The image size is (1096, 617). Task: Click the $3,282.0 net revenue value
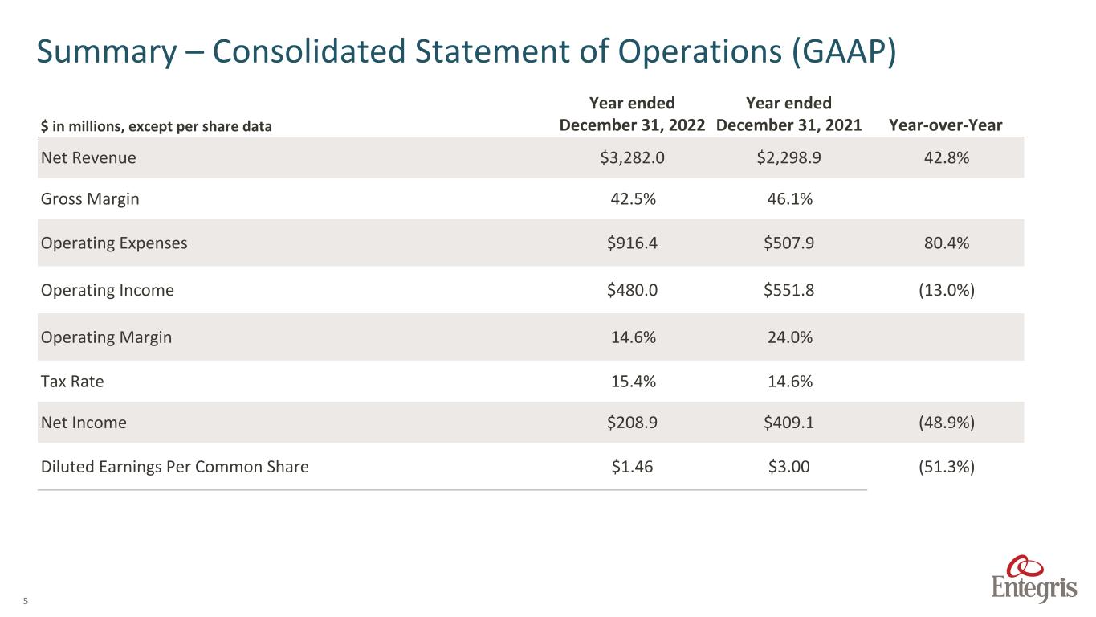coord(632,158)
